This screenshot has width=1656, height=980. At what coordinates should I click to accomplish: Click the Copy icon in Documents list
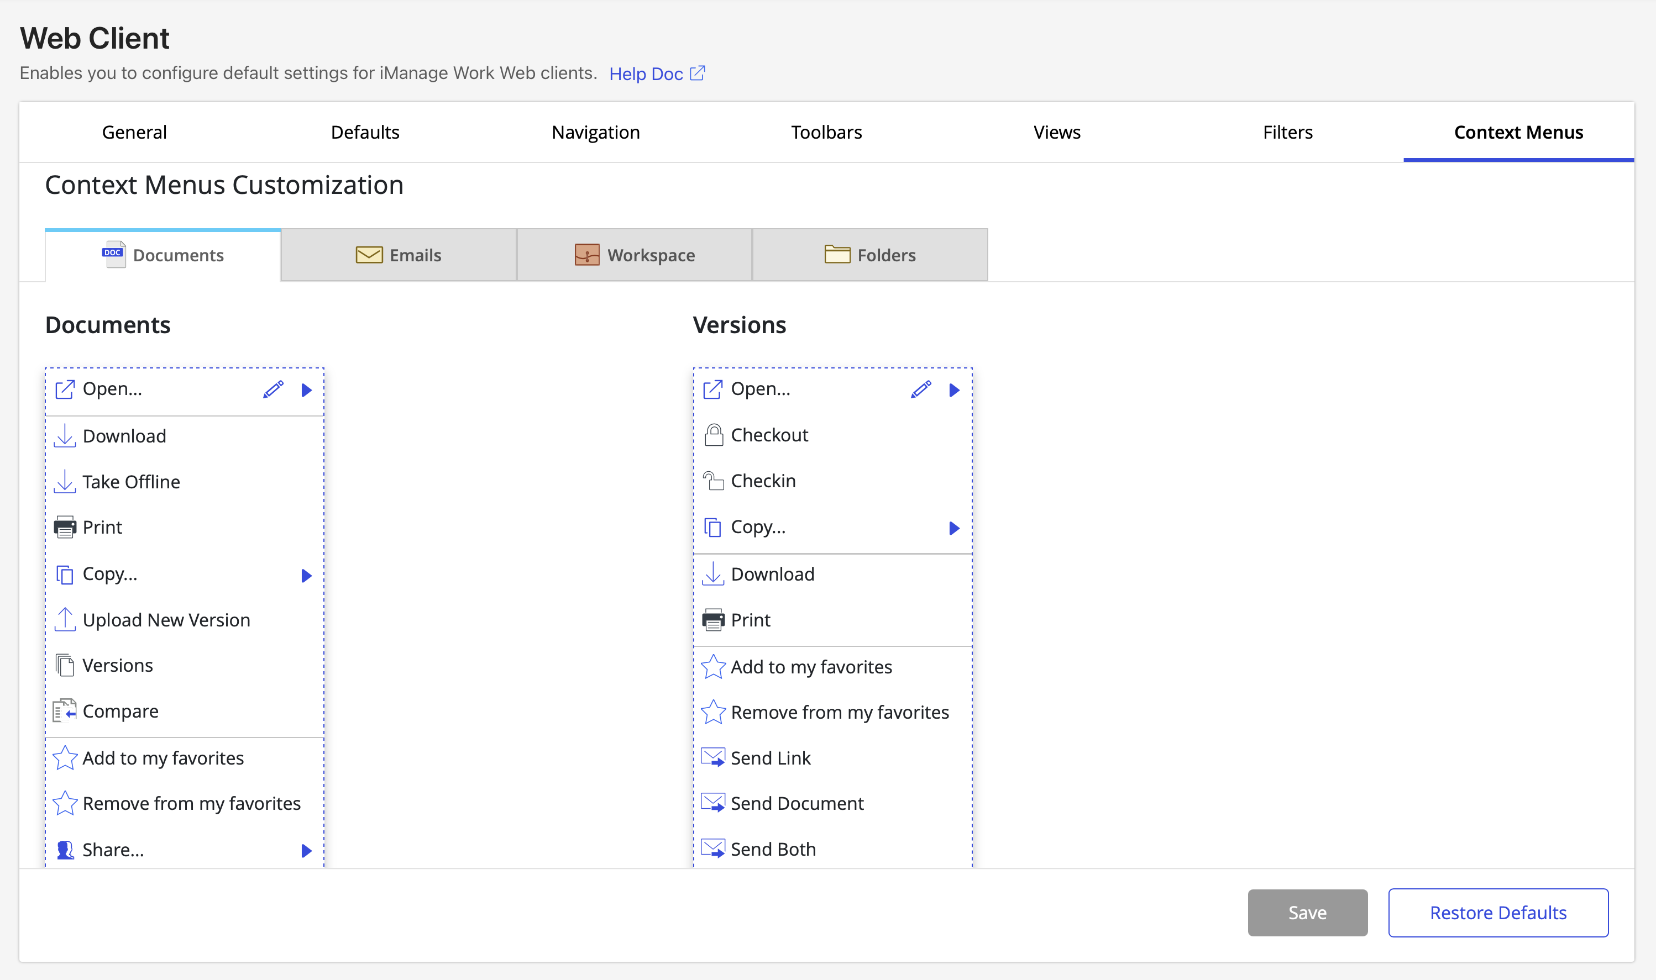(64, 575)
